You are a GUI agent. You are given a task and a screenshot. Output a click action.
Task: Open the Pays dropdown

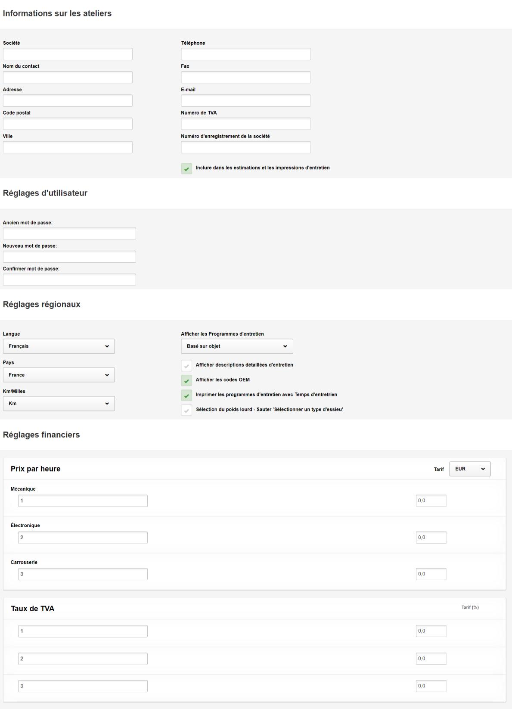[59, 375]
